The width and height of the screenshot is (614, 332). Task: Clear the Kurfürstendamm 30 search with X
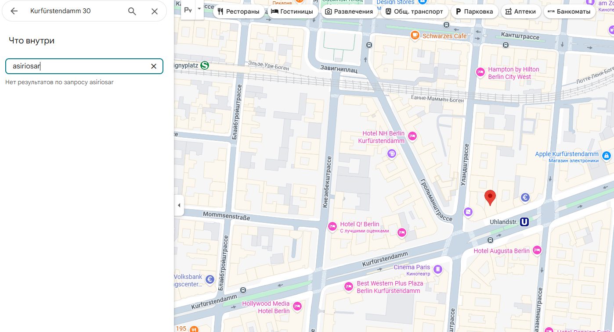(154, 11)
